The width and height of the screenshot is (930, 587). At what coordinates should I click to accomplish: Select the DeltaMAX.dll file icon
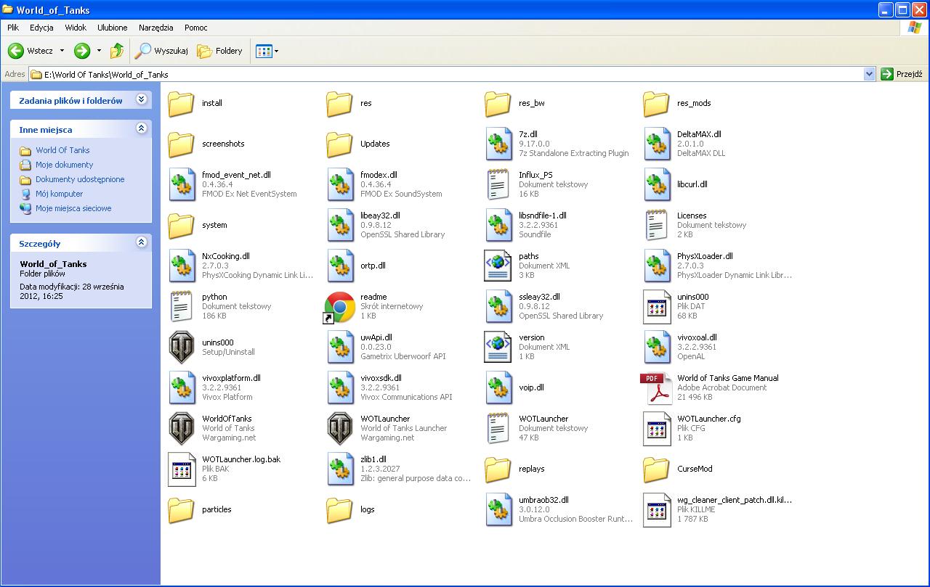(656, 144)
